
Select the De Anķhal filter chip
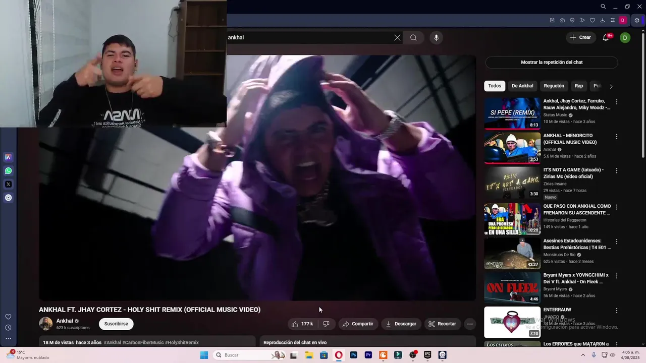(522, 86)
